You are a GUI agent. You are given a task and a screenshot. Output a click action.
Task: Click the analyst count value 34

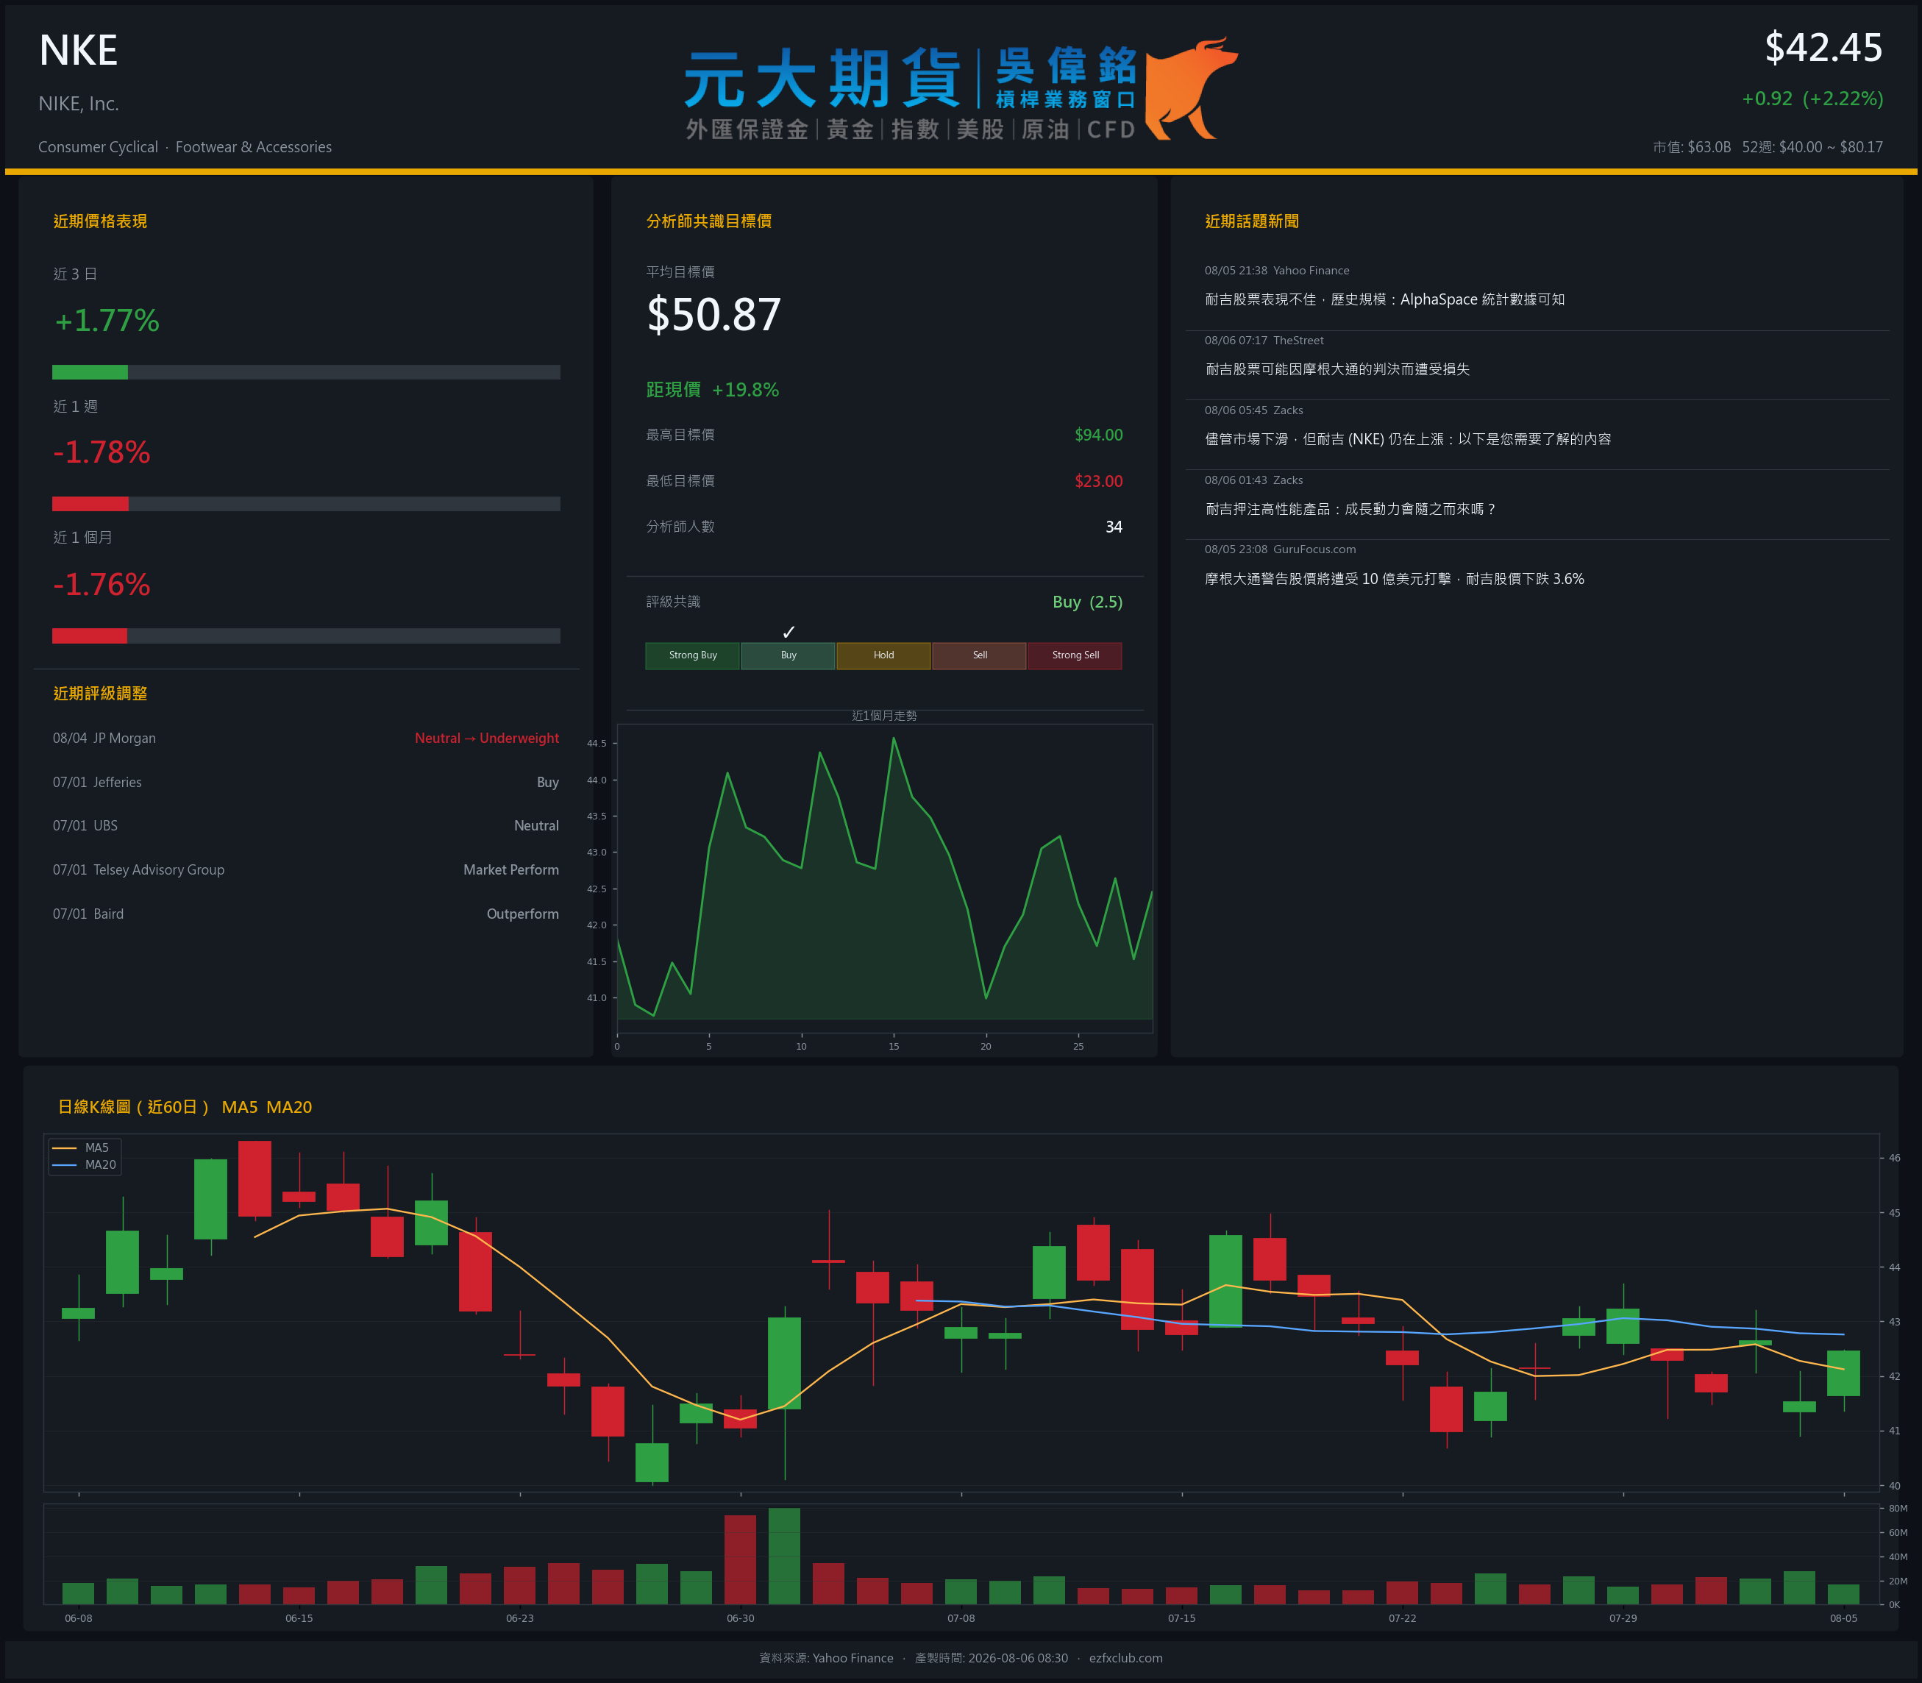[x=1114, y=527]
